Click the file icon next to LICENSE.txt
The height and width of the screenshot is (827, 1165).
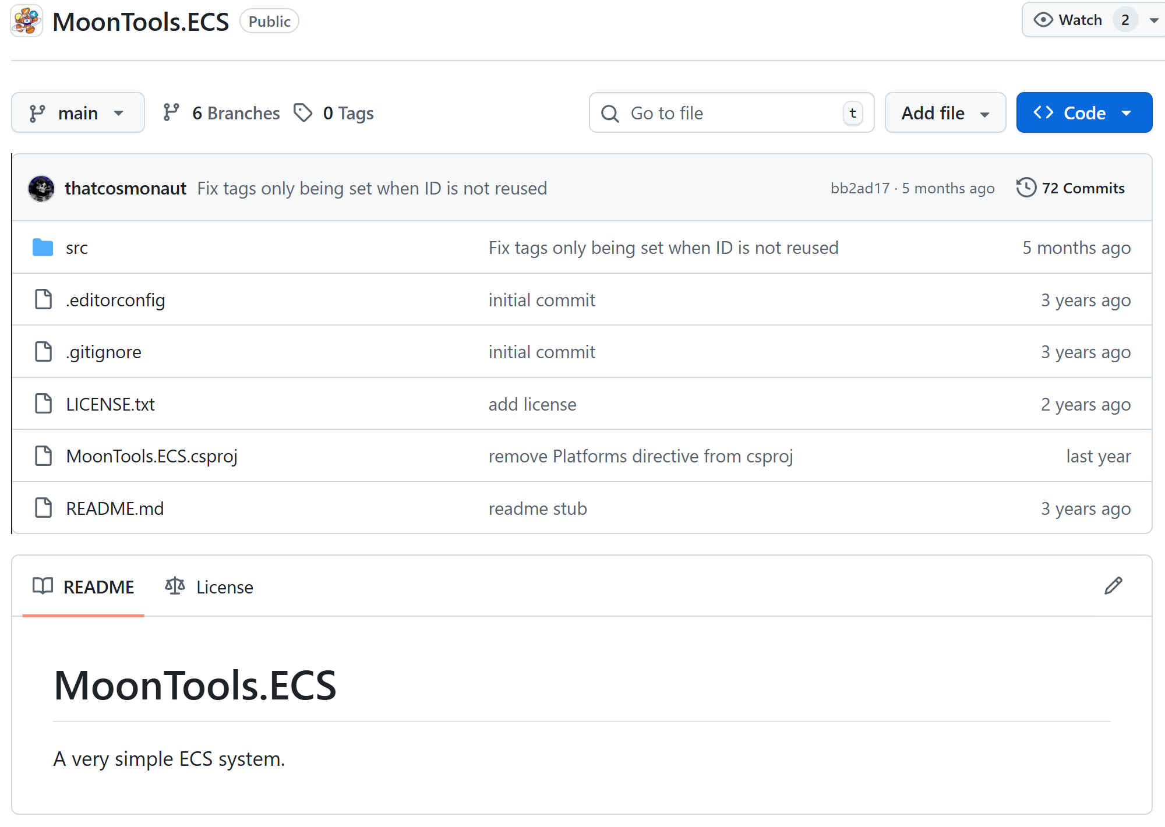(x=44, y=404)
